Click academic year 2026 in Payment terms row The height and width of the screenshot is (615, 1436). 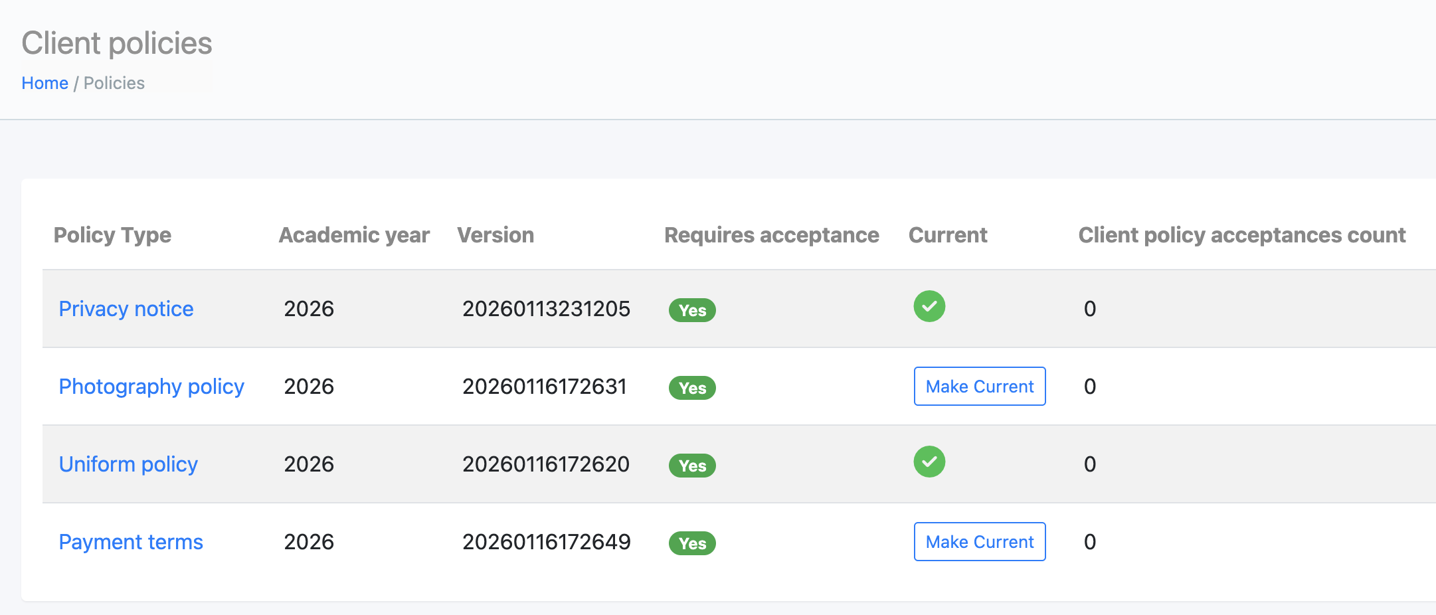pos(309,542)
